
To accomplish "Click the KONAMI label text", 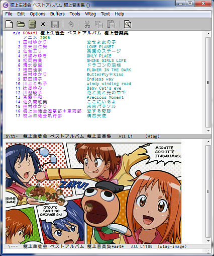I will tap(30, 33).
